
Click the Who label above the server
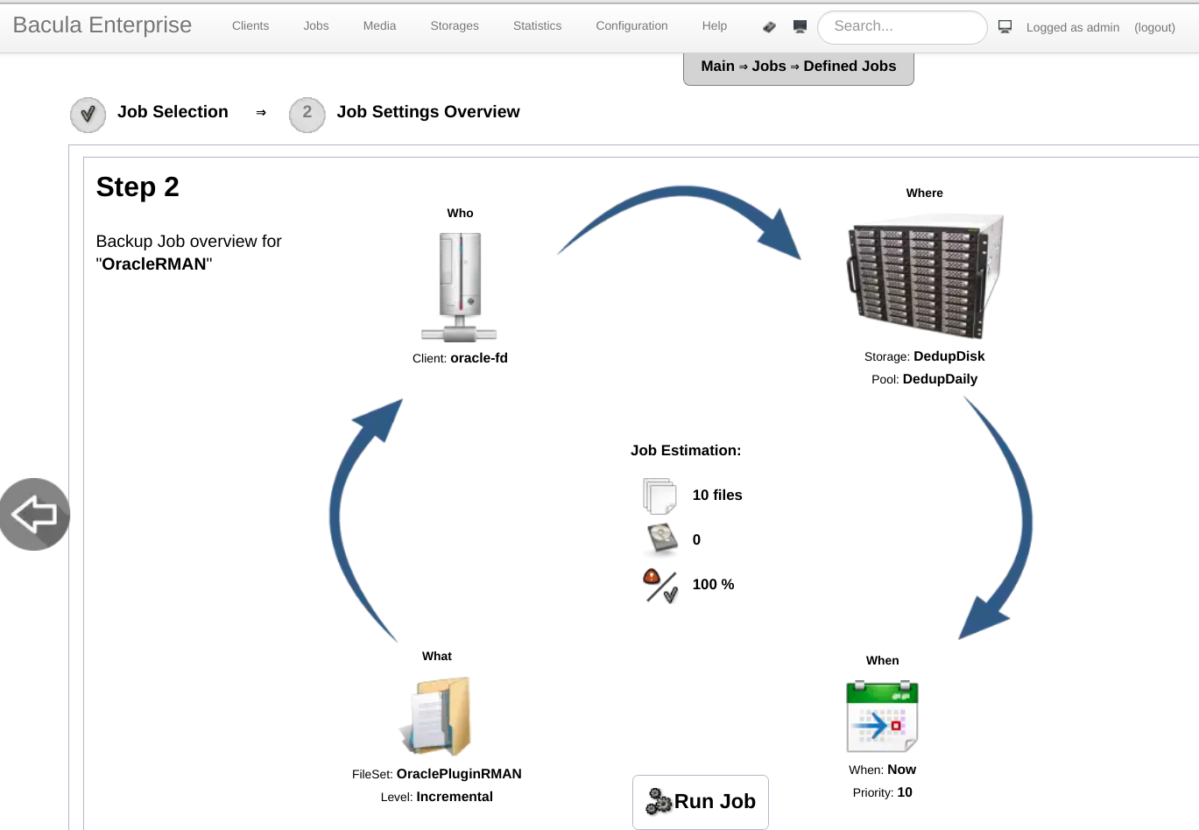[x=460, y=213]
